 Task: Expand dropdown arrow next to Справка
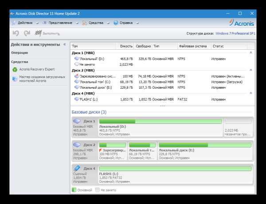[137, 23]
